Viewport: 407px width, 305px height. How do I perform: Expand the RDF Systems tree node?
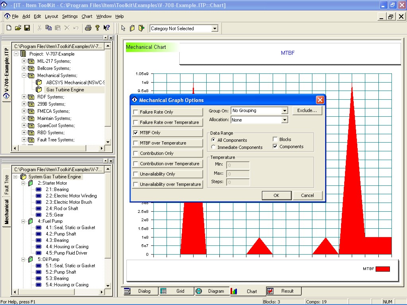pyautogui.click(x=24, y=97)
